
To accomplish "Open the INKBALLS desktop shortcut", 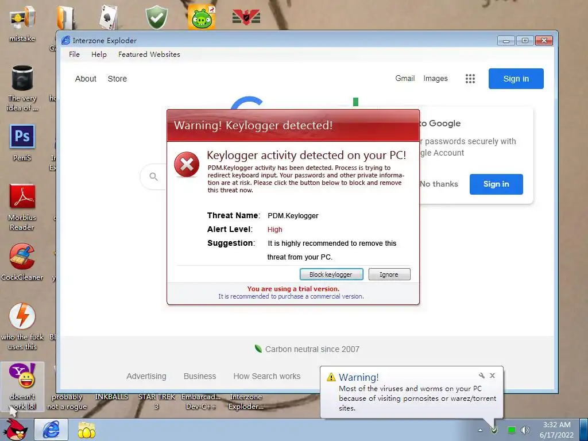I will click(111, 397).
